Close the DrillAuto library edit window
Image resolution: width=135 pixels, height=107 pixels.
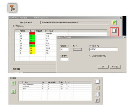tap(121, 18)
